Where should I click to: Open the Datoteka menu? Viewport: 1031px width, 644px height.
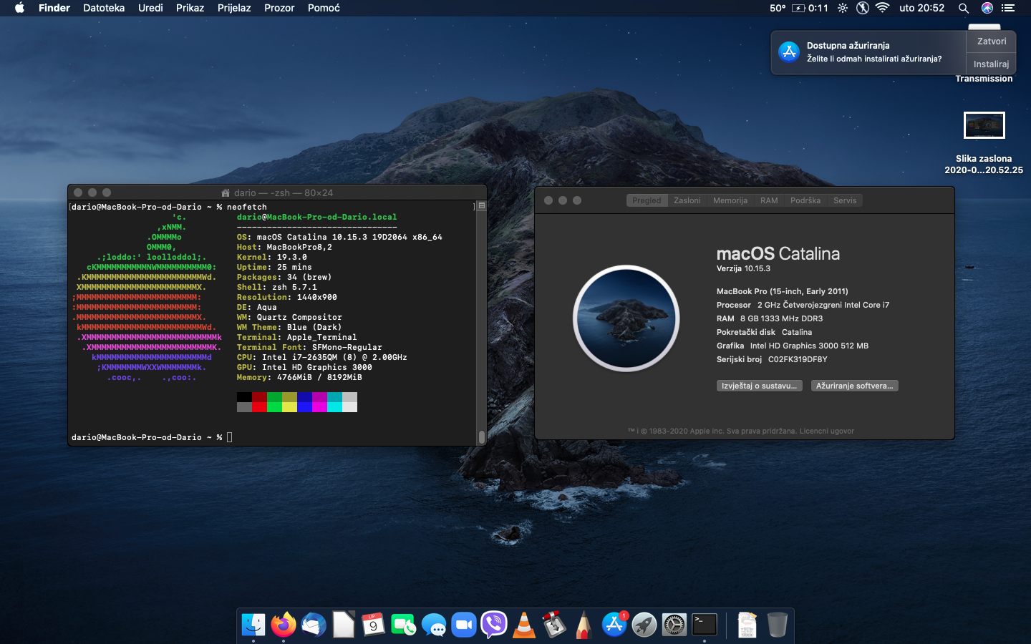[104, 8]
